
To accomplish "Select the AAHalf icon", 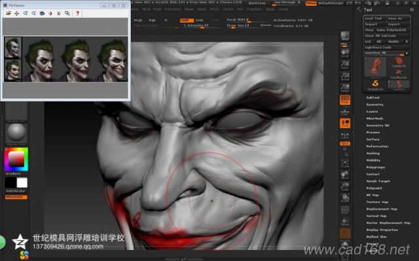I will pyautogui.click(x=345, y=88).
